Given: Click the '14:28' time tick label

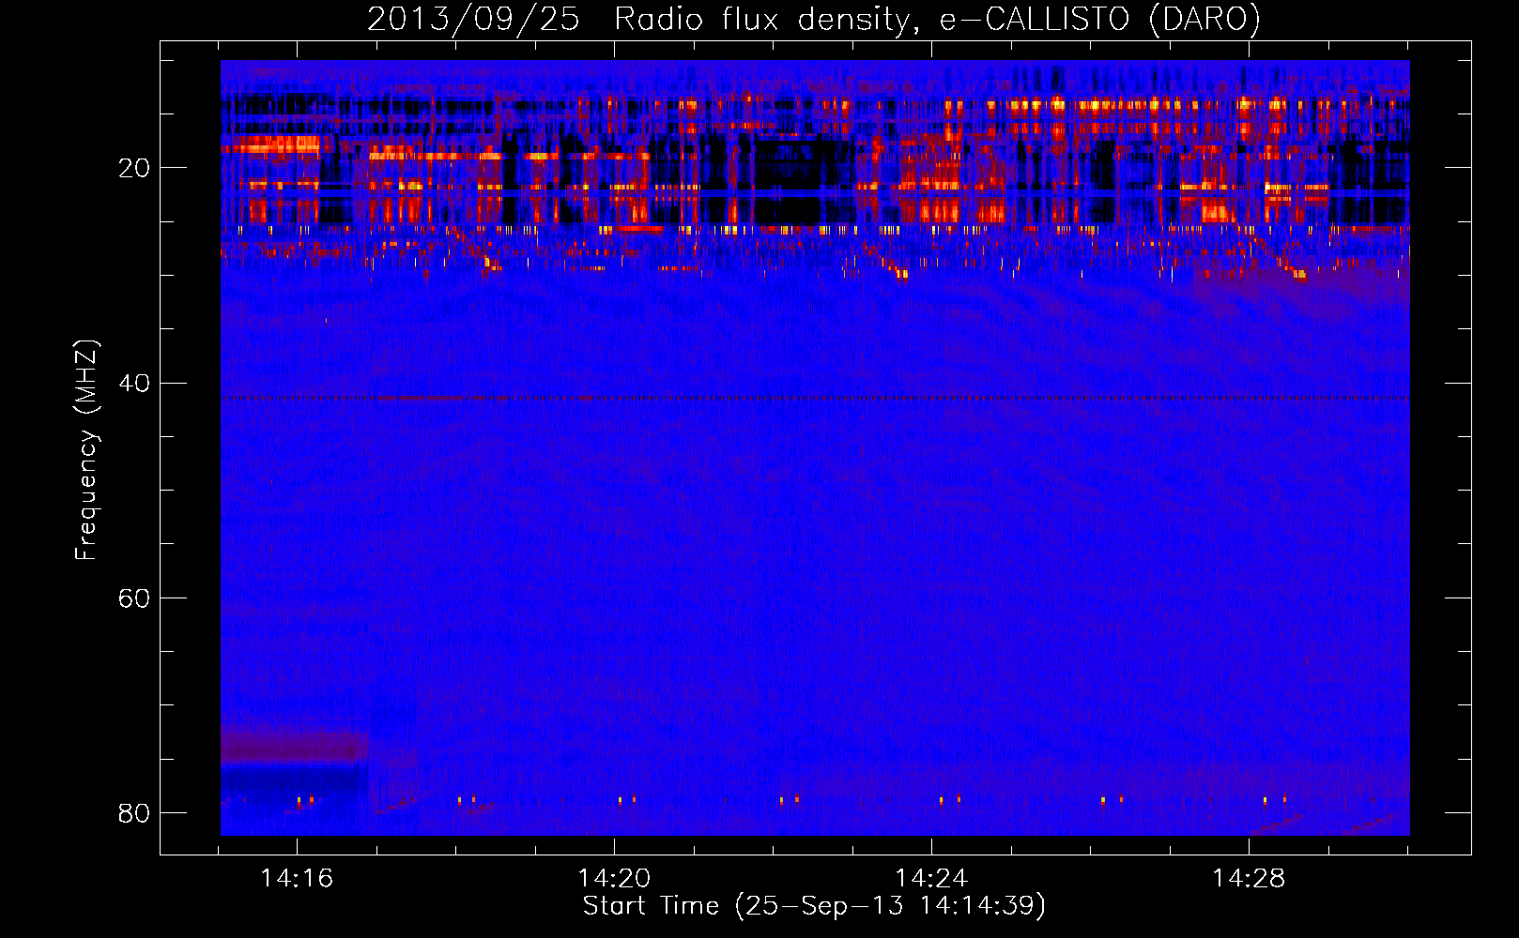Looking at the screenshot, I should click(x=1249, y=879).
